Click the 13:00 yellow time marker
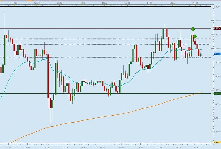The height and width of the screenshot is (149, 221). [x=59, y=5]
